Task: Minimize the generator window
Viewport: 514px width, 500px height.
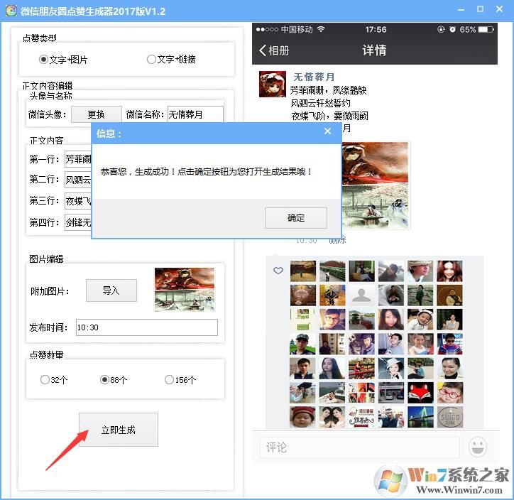Action: (461, 9)
